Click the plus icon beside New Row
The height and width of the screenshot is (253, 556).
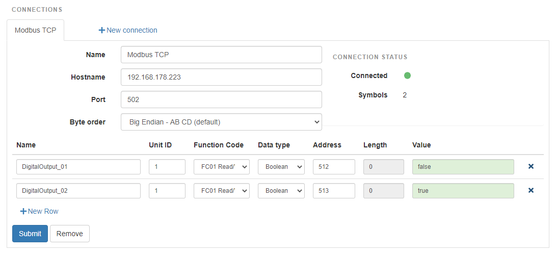click(23, 211)
